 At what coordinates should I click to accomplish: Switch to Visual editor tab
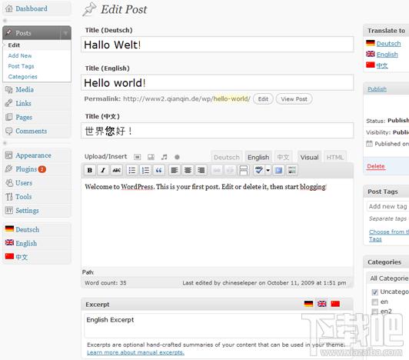[309, 157]
